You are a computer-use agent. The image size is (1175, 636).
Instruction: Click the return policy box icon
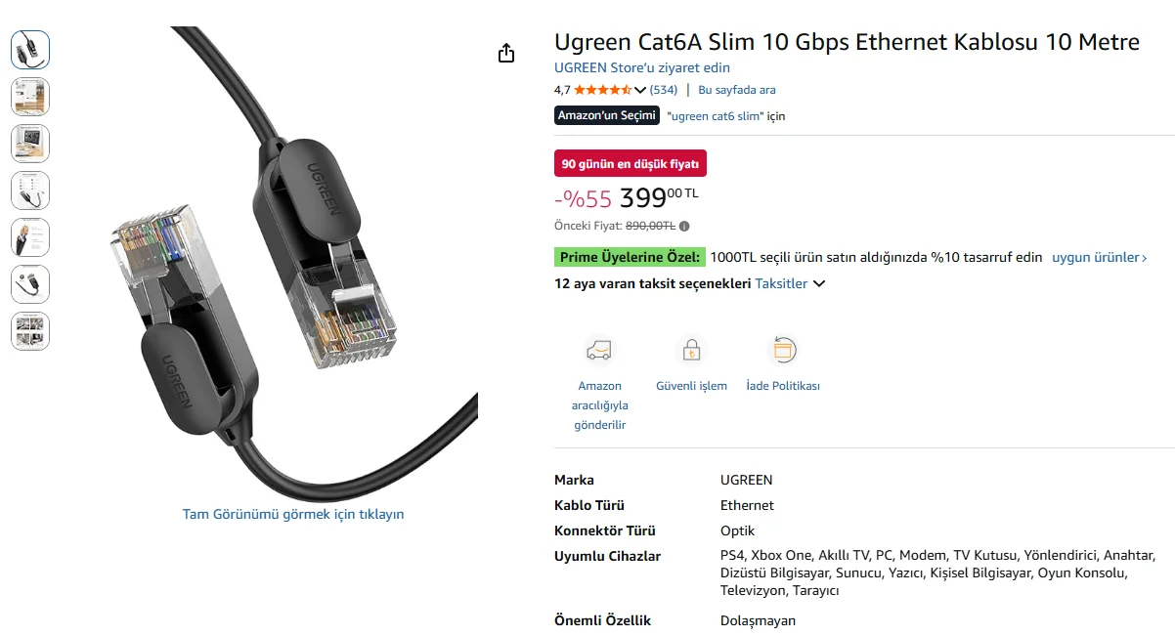pos(783,350)
